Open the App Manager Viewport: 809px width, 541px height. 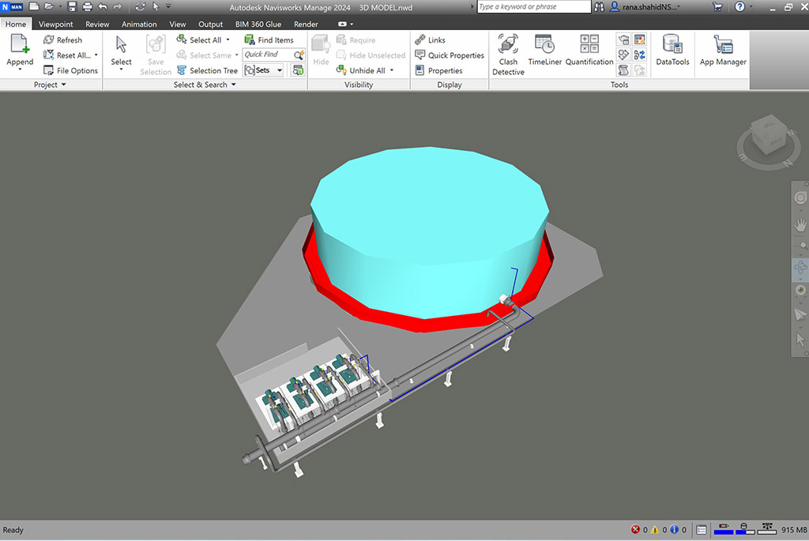pyautogui.click(x=722, y=52)
